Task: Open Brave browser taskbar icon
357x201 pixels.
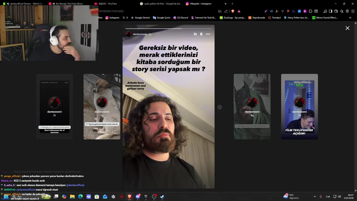Action: 130,197
